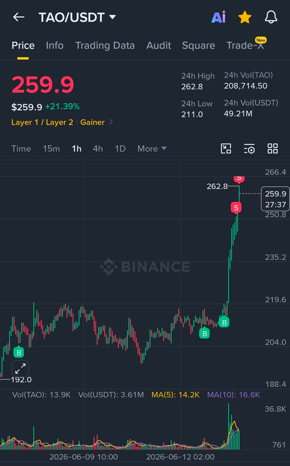The height and width of the screenshot is (466, 290).
Task: Tap the 24h Low value 211.0
Action: point(192,114)
